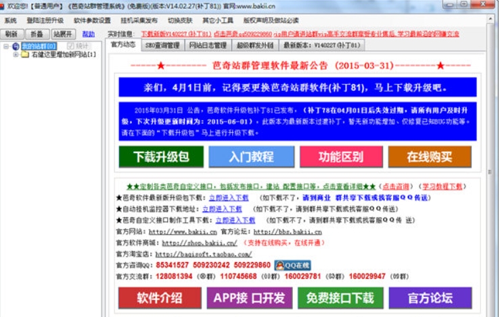Image resolution: width=500 pixels, height=317 pixels.
Task: Click the 折叠 button
Action: [x=37, y=34]
